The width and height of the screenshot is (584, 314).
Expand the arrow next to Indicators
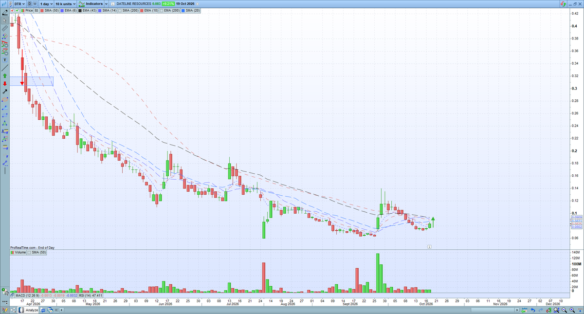click(106, 4)
